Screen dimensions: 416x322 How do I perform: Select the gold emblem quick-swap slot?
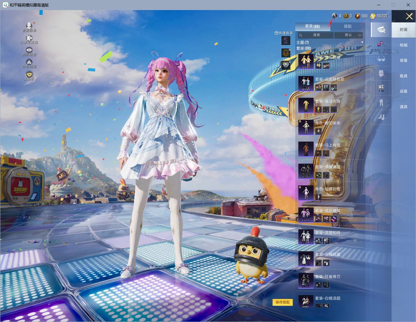pyautogui.click(x=286, y=53)
